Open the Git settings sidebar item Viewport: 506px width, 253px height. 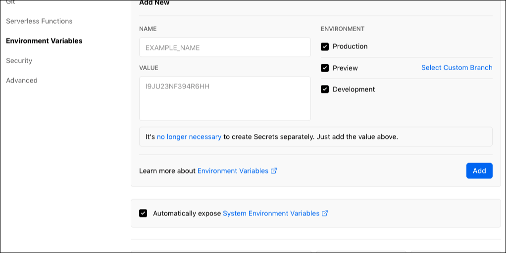(x=10, y=2)
